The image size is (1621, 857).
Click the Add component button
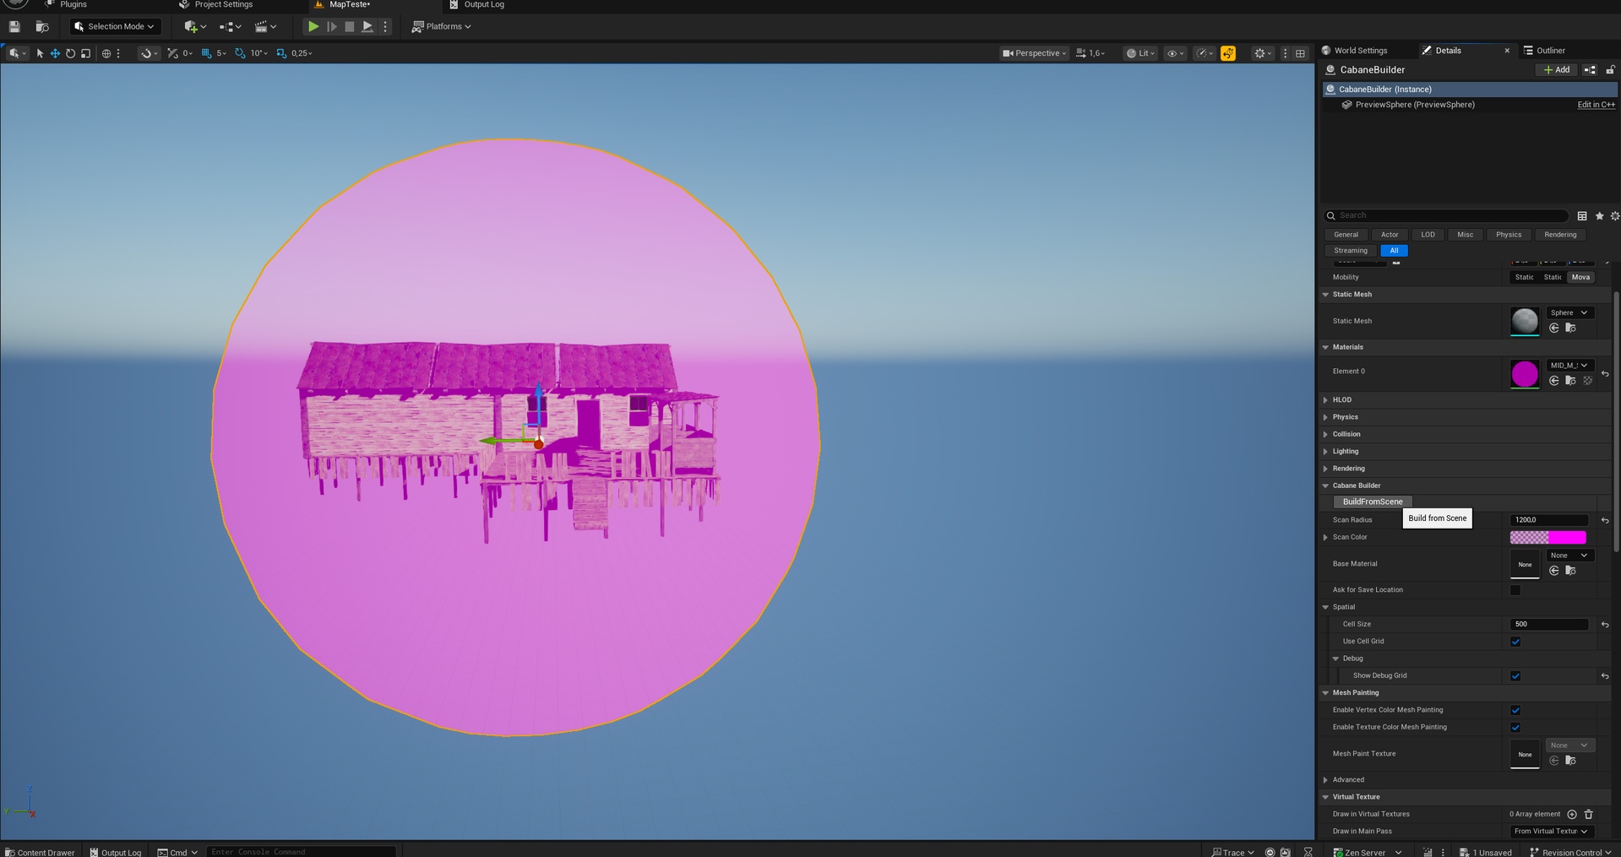pyautogui.click(x=1557, y=70)
